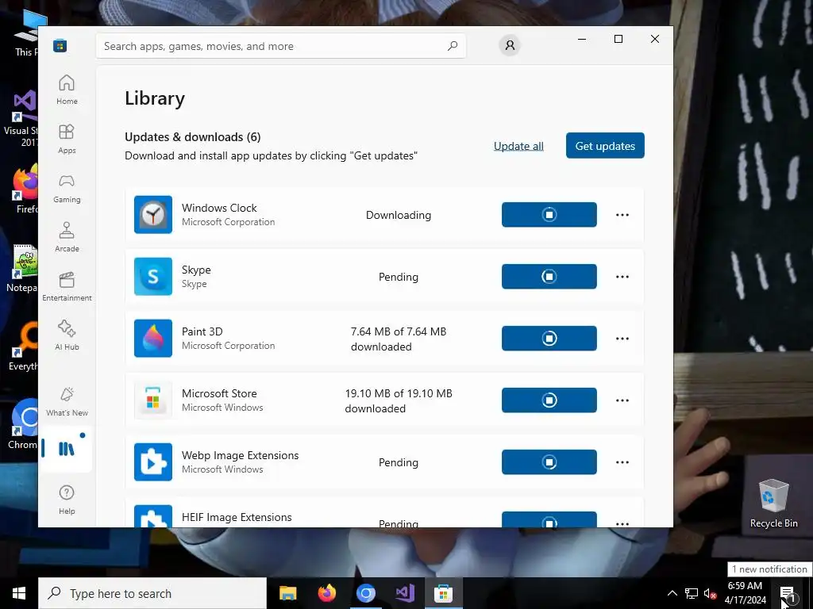Open File Explorer from the taskbar
Image resolution: width=813 pixels, height=609 pixels.
coord(287,593)
